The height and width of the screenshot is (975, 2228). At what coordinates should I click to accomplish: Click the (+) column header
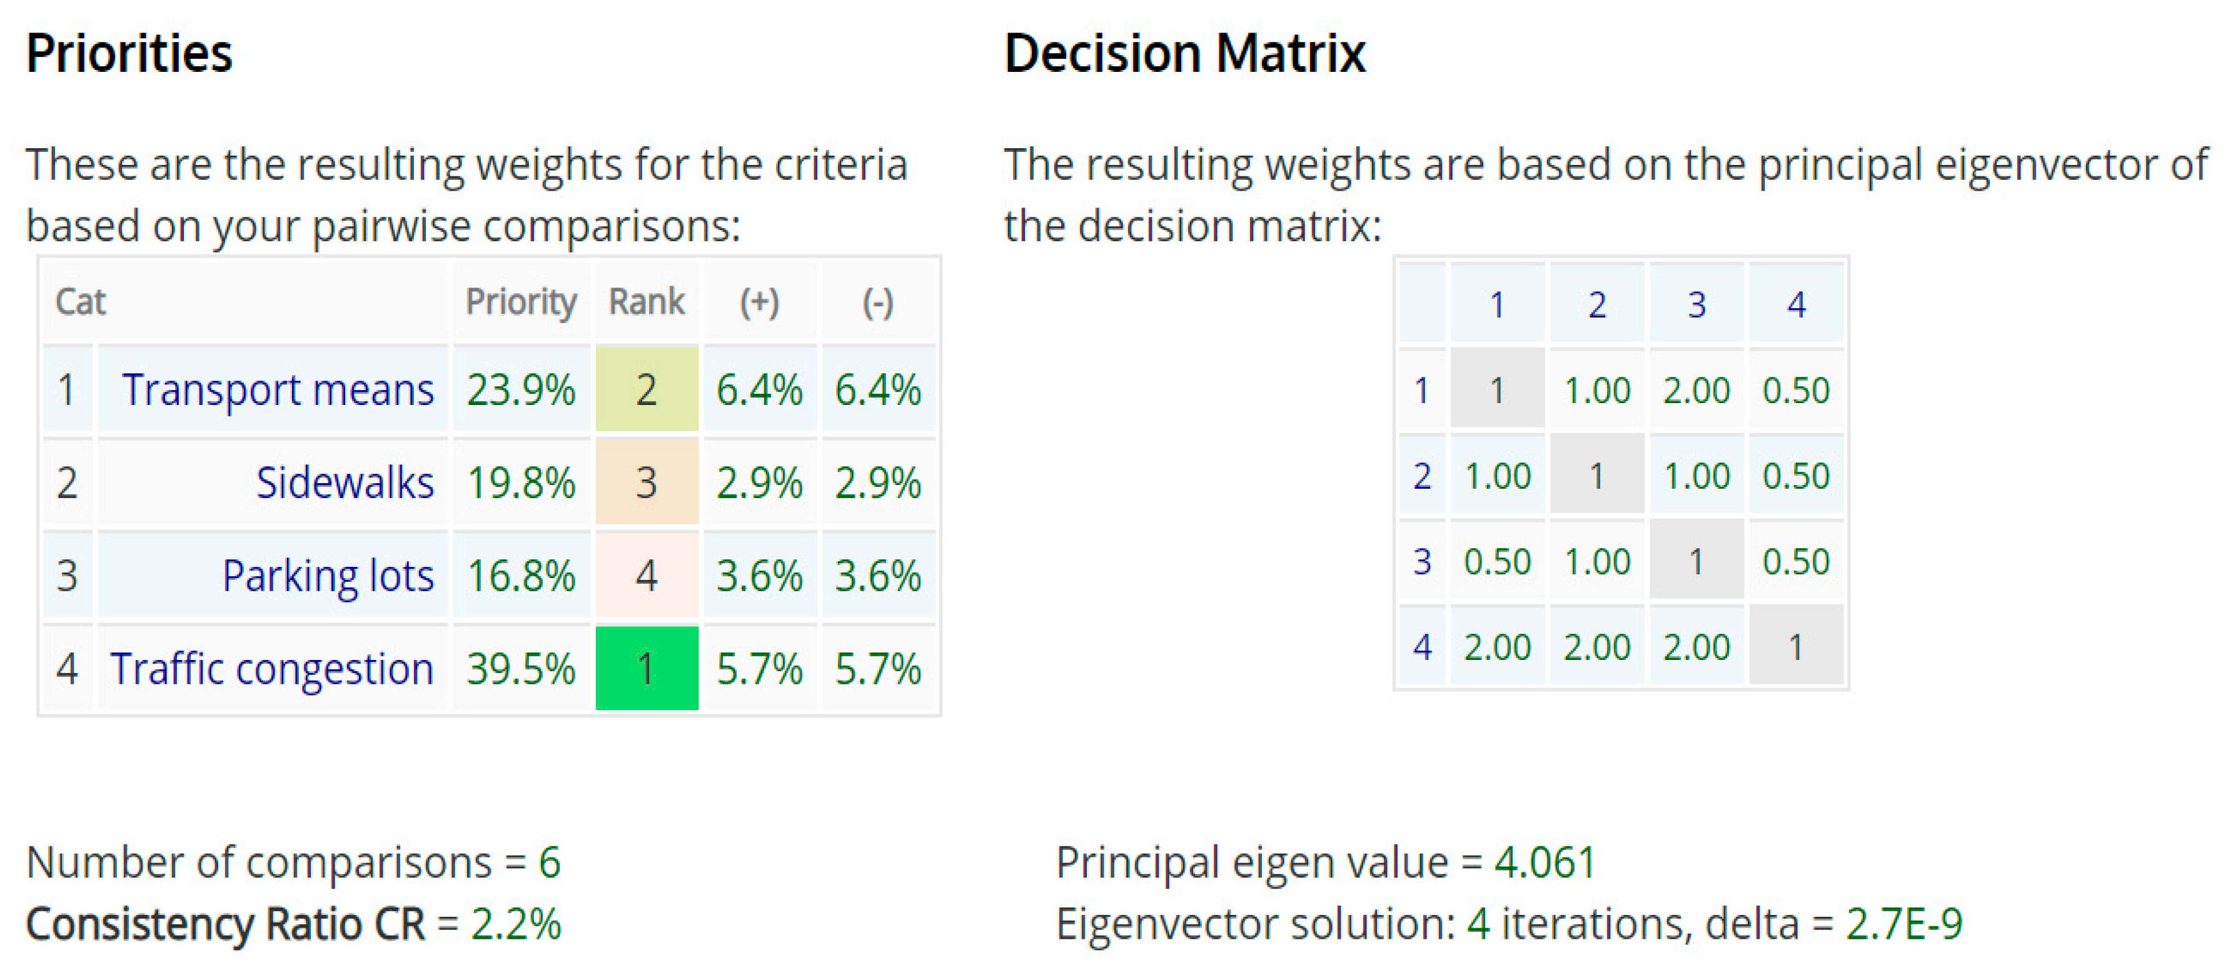[759, 302]
